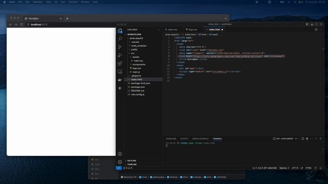Open the OUTPUT panel tab

click(x=184, y=139)
